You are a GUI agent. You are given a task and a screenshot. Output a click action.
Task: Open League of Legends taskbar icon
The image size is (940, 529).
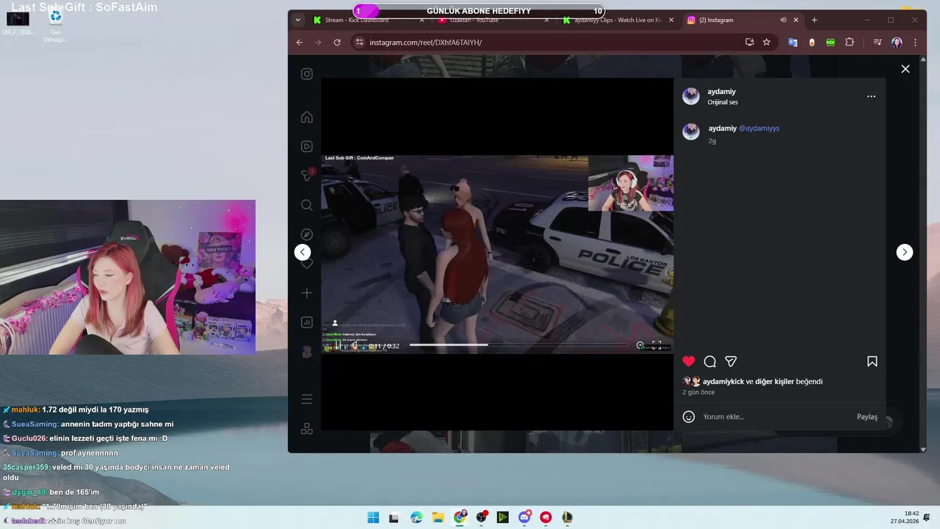pyautogui.click(x=568, y=517)
